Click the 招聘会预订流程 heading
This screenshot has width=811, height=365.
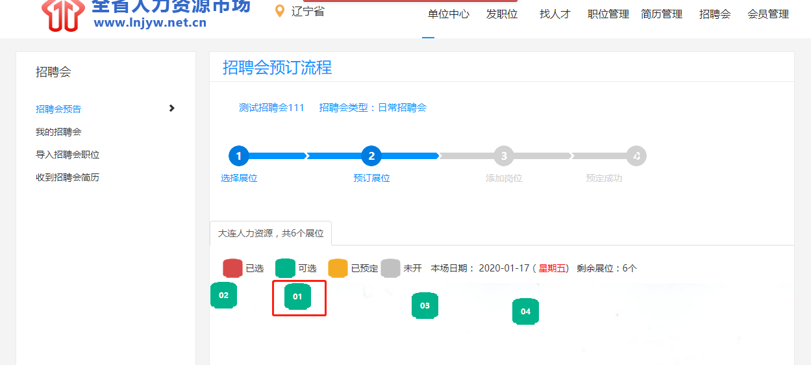point(277,68)
